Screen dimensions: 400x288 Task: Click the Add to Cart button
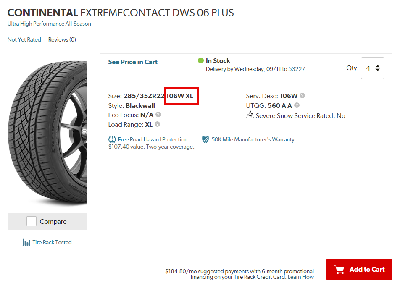359,269
